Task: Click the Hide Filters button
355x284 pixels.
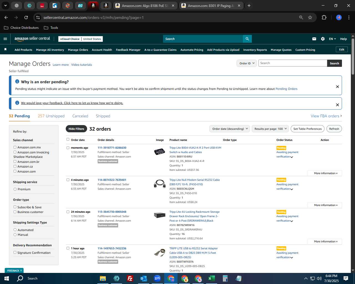Action: [x=76, y=129]
